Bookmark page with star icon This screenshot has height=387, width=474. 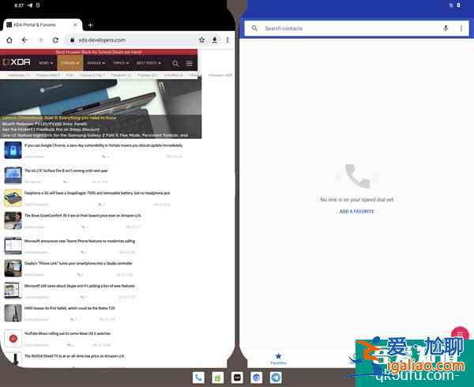coord(201,39)
